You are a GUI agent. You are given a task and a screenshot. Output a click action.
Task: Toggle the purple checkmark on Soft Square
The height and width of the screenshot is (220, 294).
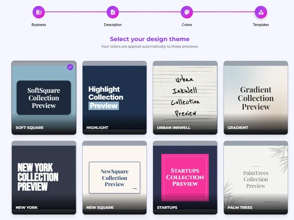[x=70, y=67]
